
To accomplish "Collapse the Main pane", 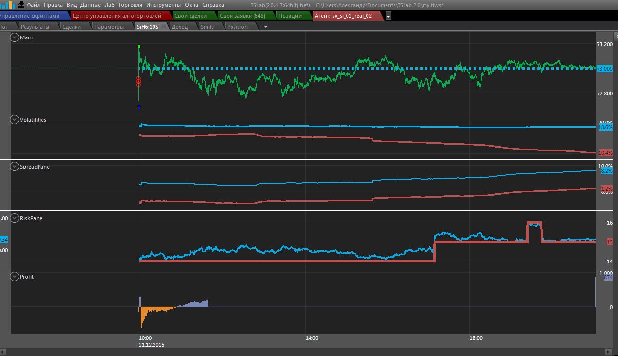I will point(15,37).
